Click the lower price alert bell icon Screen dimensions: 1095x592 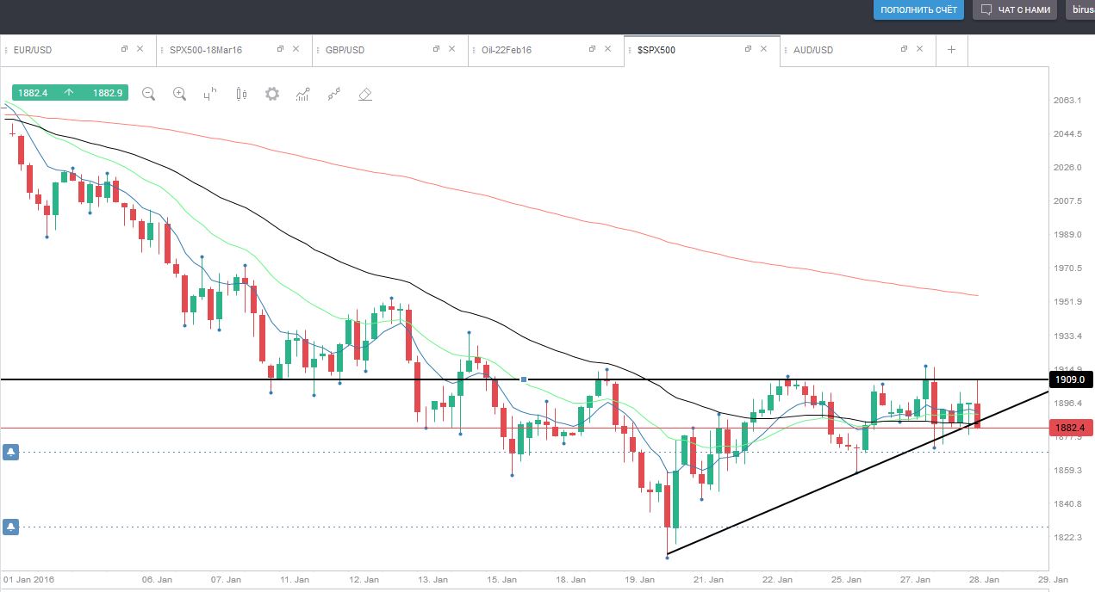[x=11, y=527]
